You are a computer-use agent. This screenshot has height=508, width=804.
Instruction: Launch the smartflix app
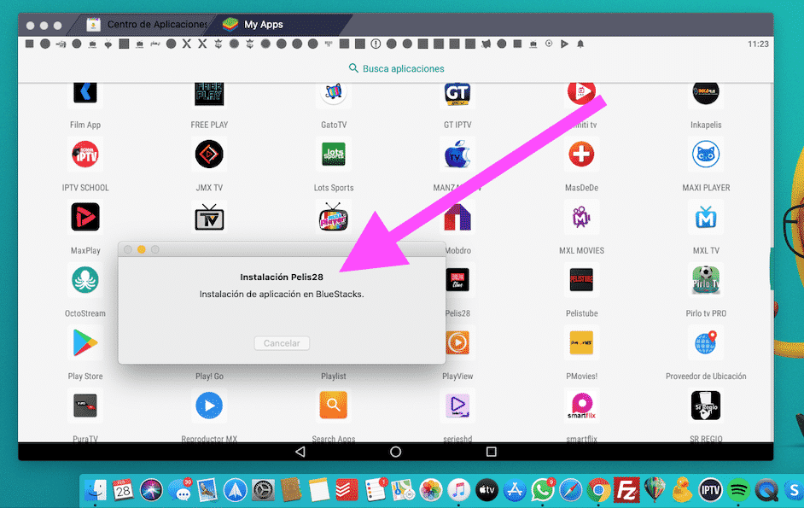pos(581,406)
